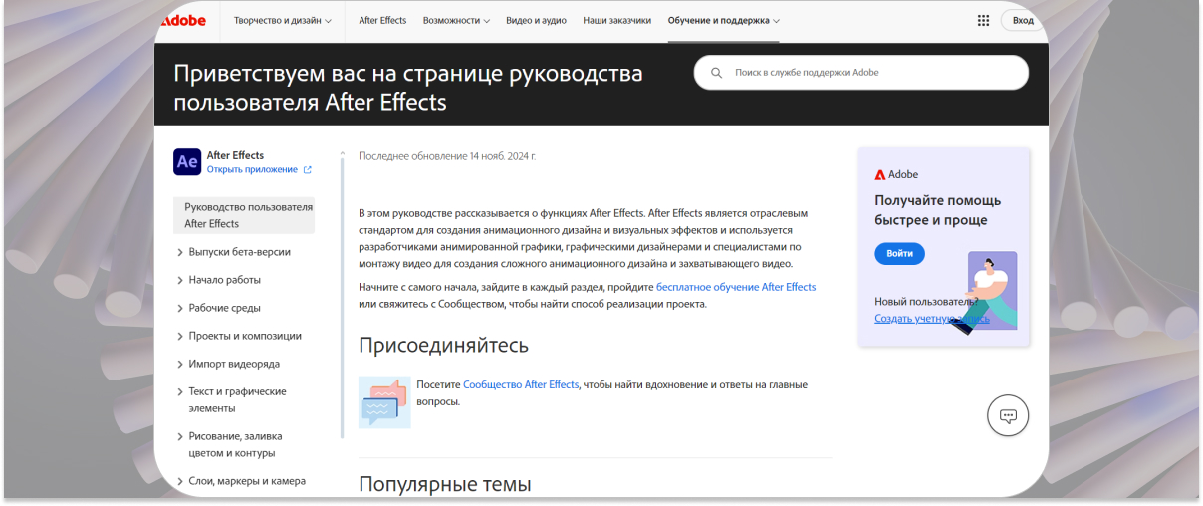Viewport: 1203px width, 506px height.
Task: Click the Приветствуем вас page title
Action: (408, 88)
